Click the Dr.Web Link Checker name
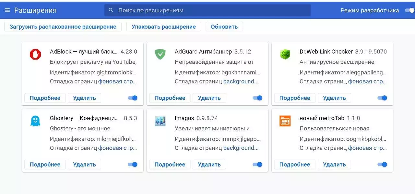The height and width of the screenshot is (194, 415). pos(326,52)
